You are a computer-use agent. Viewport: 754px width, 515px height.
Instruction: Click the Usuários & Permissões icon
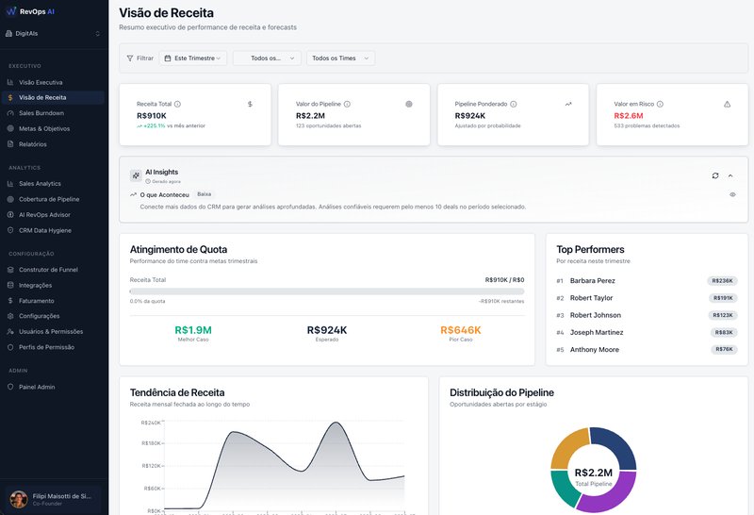[x=10, y=332]
